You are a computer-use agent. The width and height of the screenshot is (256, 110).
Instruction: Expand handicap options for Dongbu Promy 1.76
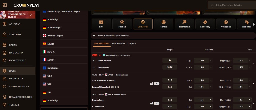click(x=211, y=100)
